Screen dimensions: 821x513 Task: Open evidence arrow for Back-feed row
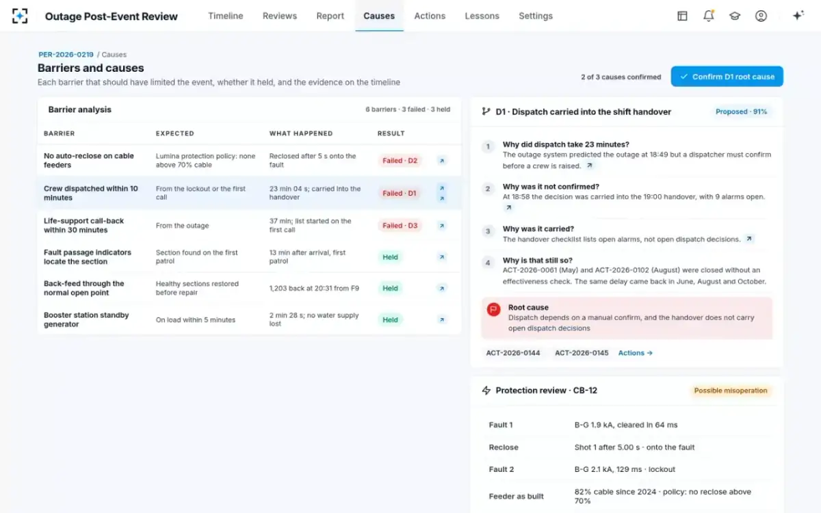442,288
